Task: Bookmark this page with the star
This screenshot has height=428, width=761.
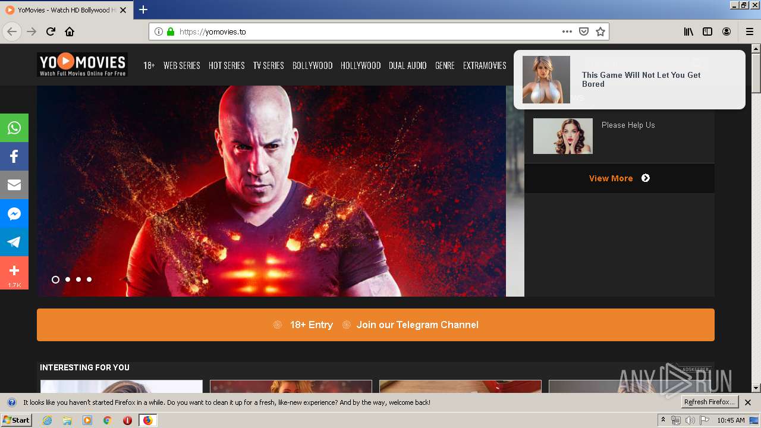Action: (600, 32)
